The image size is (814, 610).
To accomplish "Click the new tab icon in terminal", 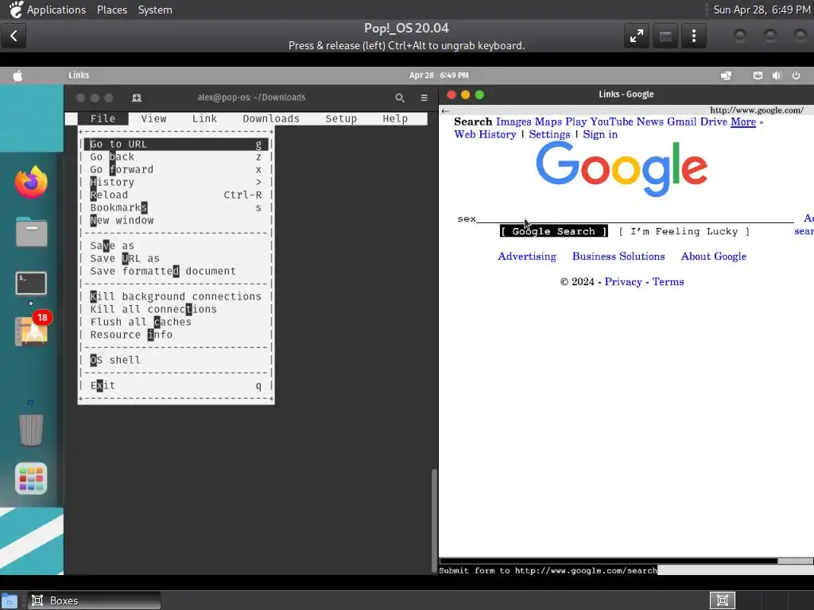I will [137, 98].
